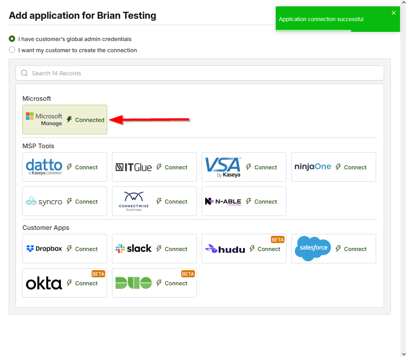This screenshot has width=406, height=357.
Task: Focus the Search 14 Records field
Action: (x=199, y=73)
